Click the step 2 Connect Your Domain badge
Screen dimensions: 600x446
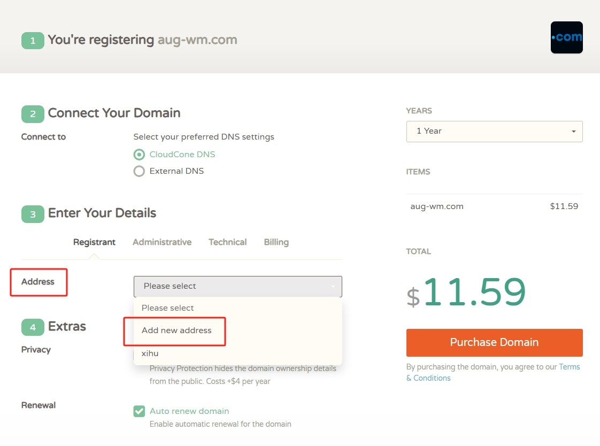(33, 114)
